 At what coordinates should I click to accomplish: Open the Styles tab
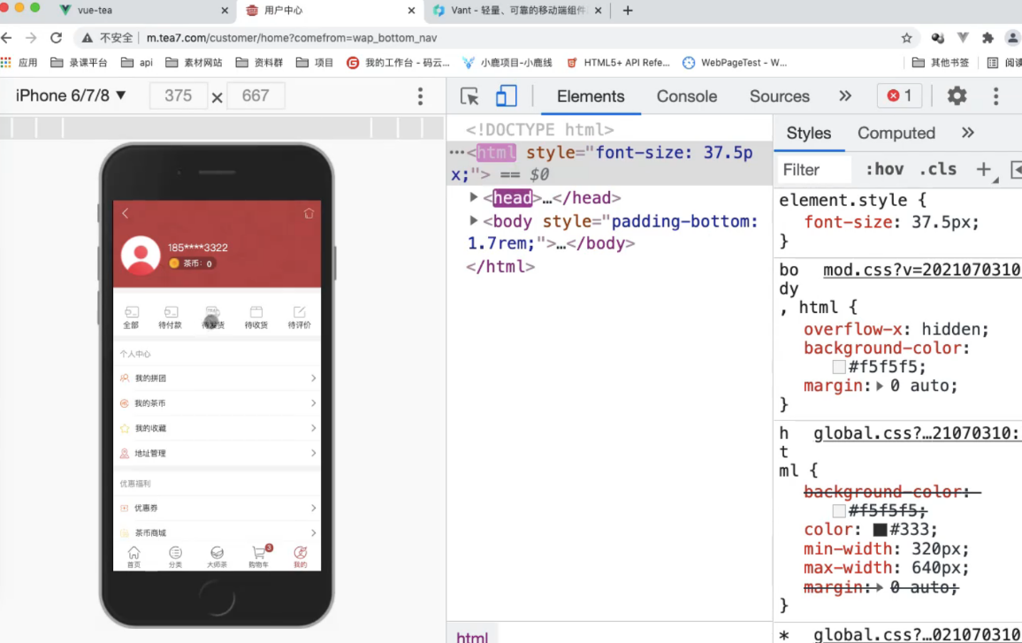point(809,133)
